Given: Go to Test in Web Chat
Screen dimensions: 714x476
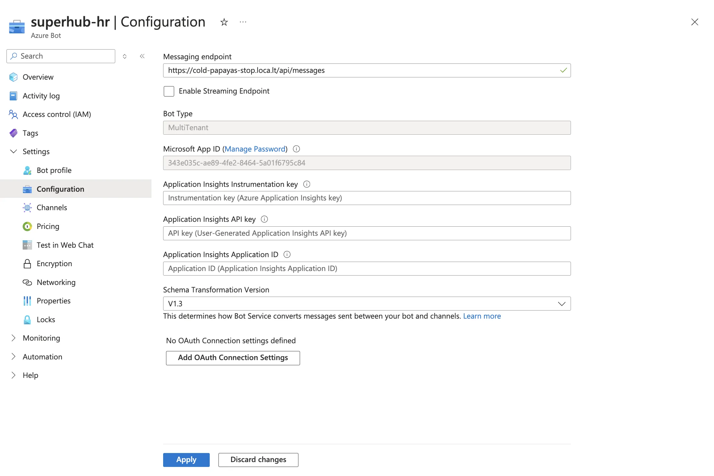Looking at the screenshot, I should [x=65, y=245].
